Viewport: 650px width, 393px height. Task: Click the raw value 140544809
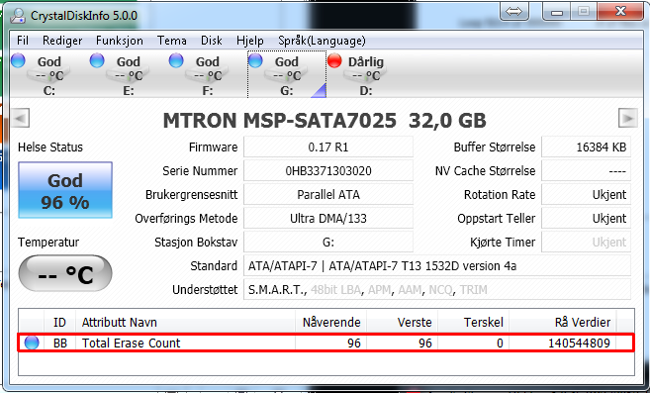[579, 343]
